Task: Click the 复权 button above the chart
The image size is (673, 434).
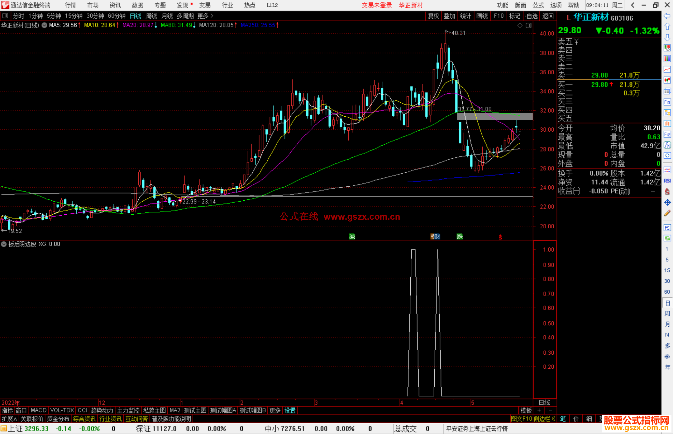Action: [x=433, y=16]
